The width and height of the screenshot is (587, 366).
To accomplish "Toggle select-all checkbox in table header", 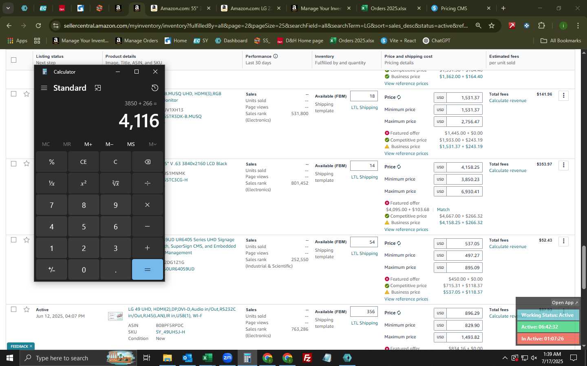I will pos(13,60).
